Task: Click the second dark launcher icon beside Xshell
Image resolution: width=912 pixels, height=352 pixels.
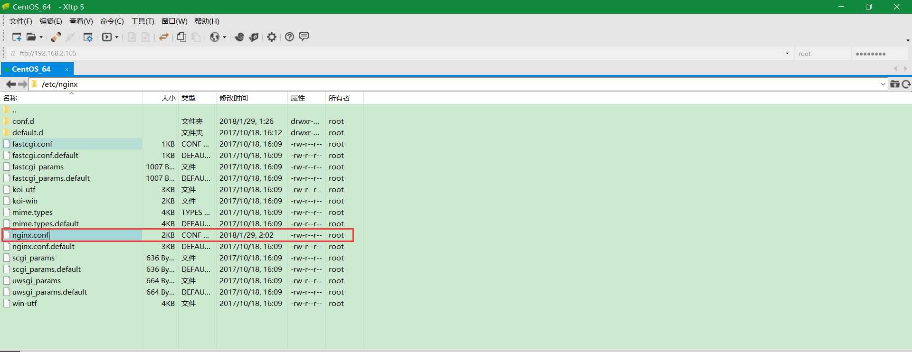Action: (x=254, y=37)
